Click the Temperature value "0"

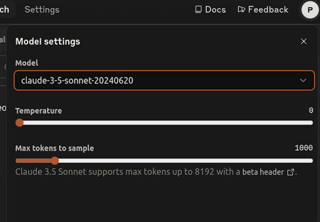[311, 110]
